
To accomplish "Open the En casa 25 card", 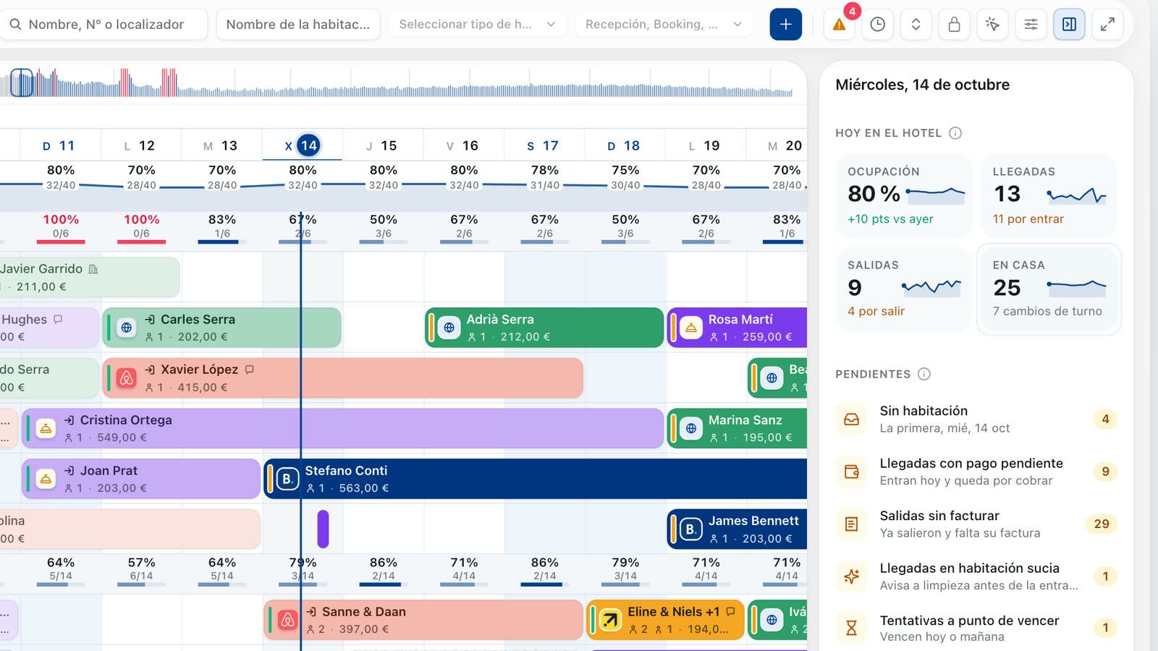I will pos(1049,289).
